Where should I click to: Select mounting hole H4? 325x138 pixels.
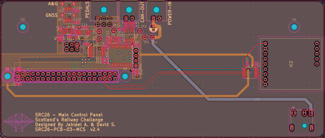tap(294, 27)
